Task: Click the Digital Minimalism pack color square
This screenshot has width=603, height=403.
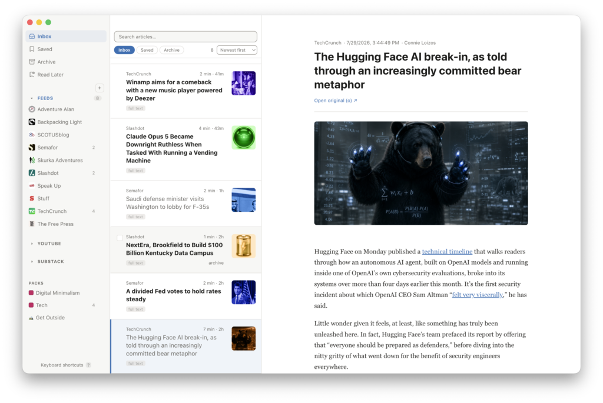Action: [31, 293]
